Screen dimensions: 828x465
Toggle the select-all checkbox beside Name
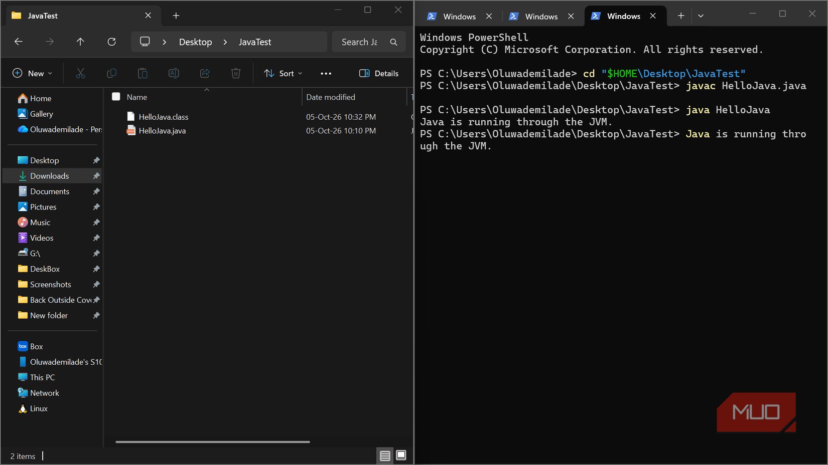click(x=116, y=97)
